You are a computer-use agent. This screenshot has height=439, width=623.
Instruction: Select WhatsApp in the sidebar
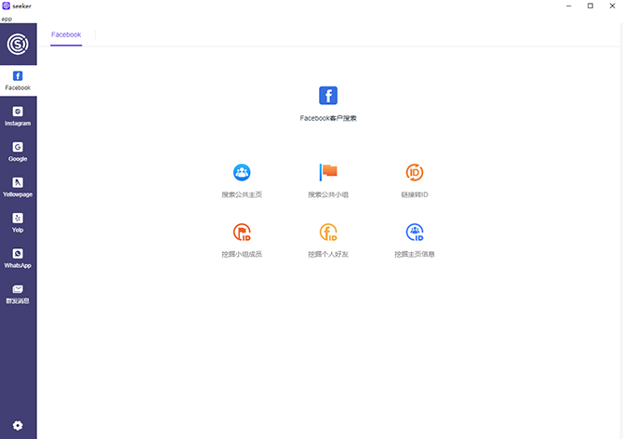coord(18,259)
